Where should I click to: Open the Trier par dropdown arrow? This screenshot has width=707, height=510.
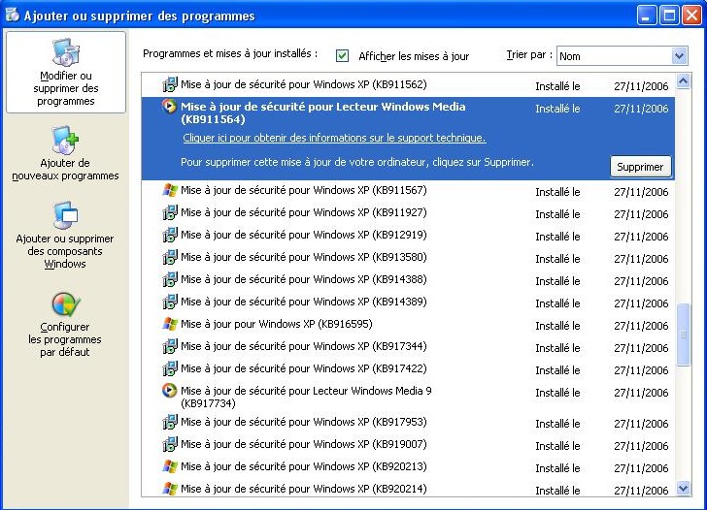click(x=679, y=56)
